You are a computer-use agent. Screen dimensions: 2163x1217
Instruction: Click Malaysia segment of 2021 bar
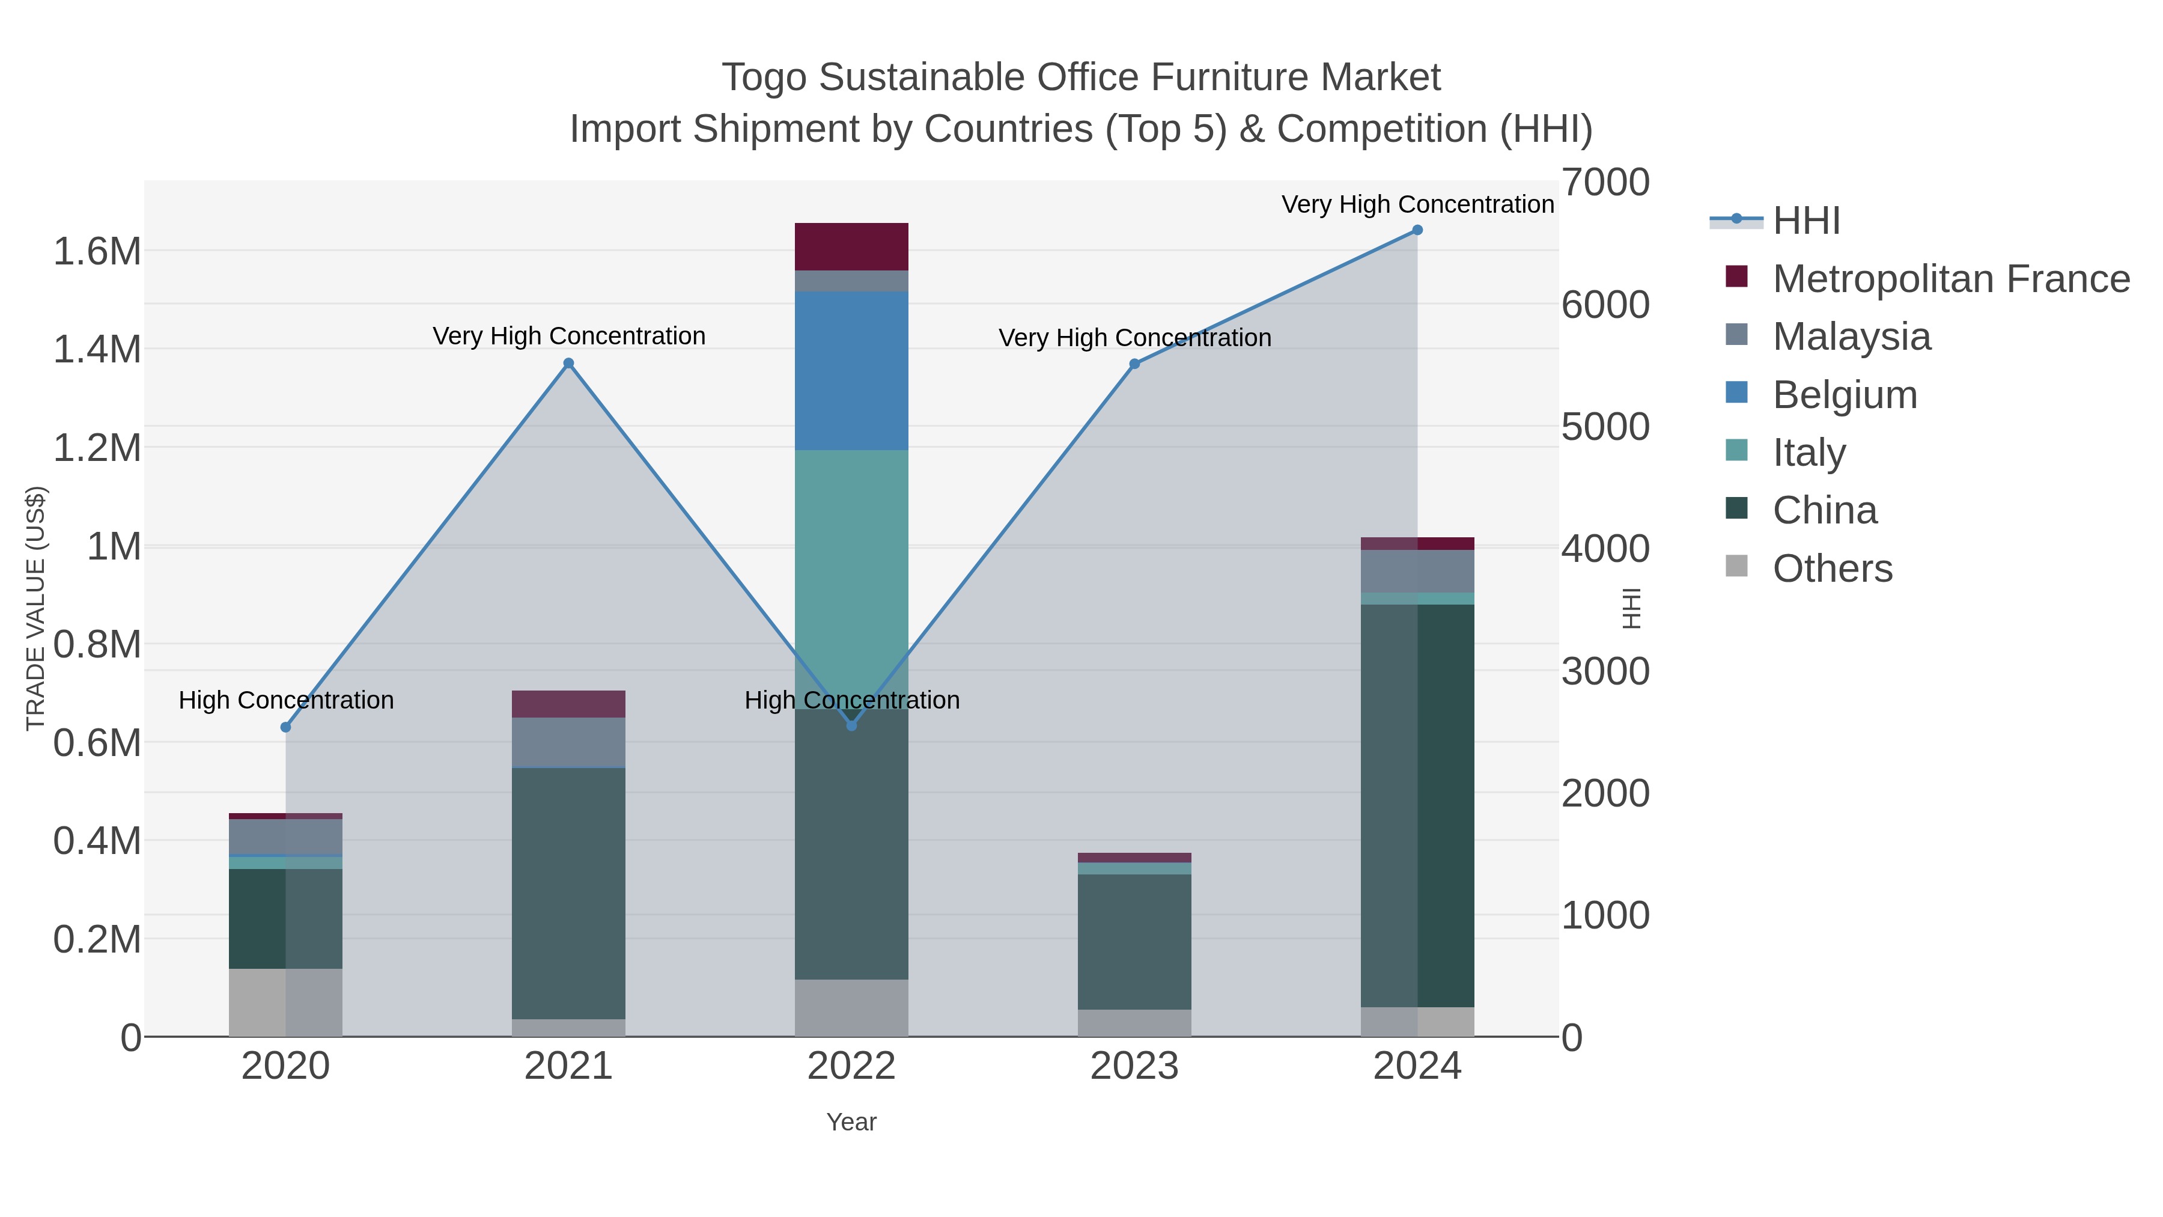(x=568, y=742)
